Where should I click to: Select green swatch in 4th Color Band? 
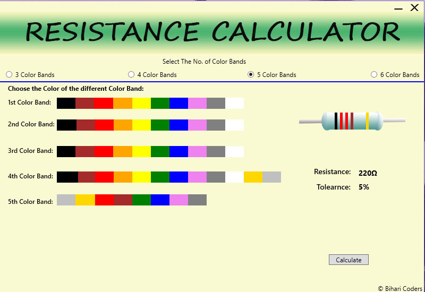pos(160,177)
